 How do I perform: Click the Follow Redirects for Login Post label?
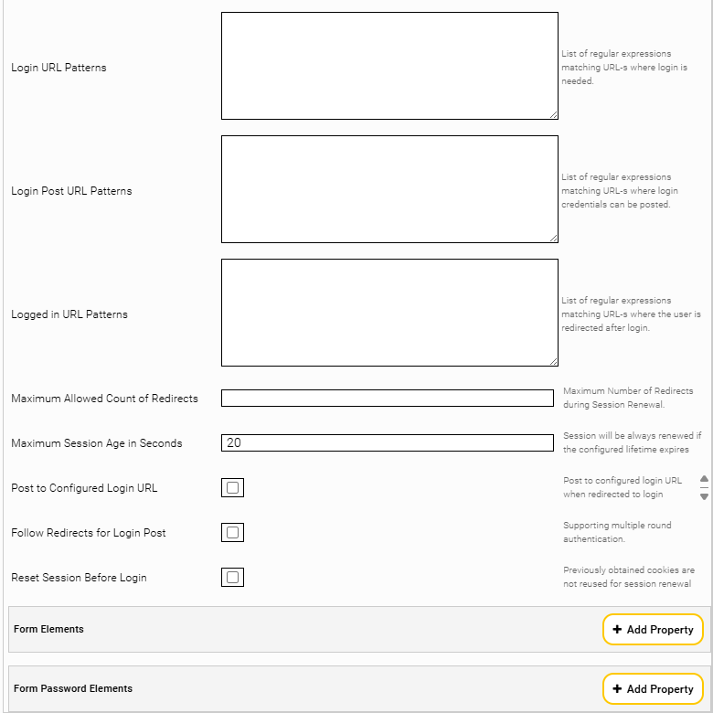[x=89, y=533]
